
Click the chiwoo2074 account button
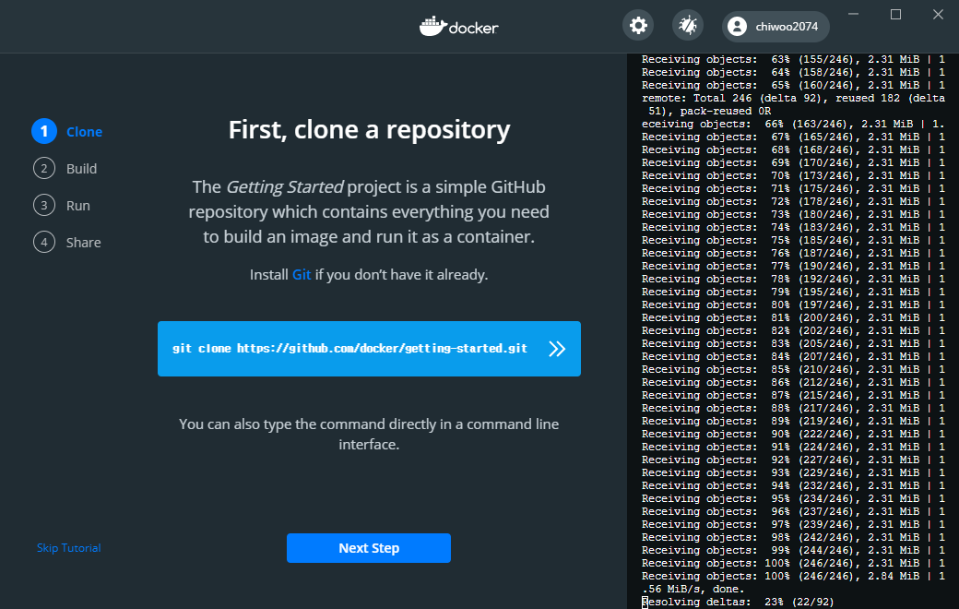click(775, 27)
